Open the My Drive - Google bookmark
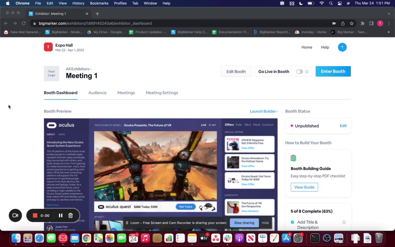This screenshot has width=395, height=247. point(106,32)
